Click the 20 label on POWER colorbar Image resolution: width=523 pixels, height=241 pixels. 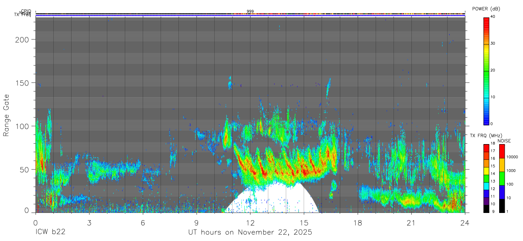pyautogui.click(x=492, y=70)
